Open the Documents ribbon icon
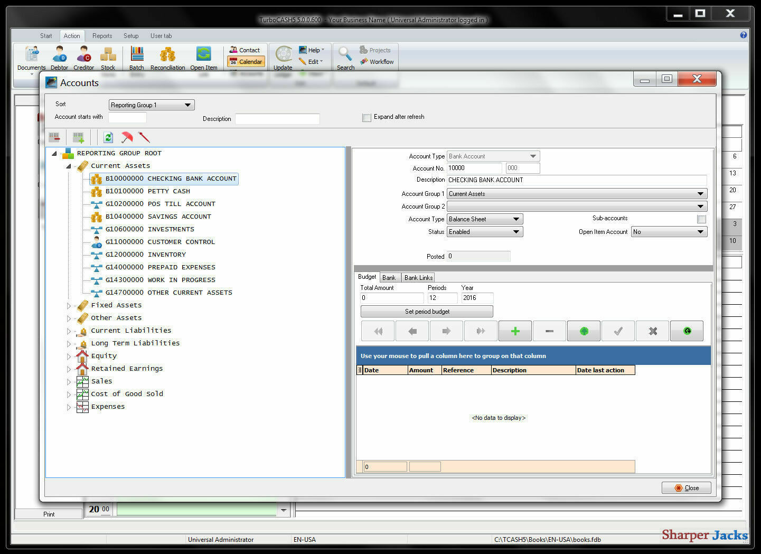Viewport: 761px width, 554px height. pos(32,58)
